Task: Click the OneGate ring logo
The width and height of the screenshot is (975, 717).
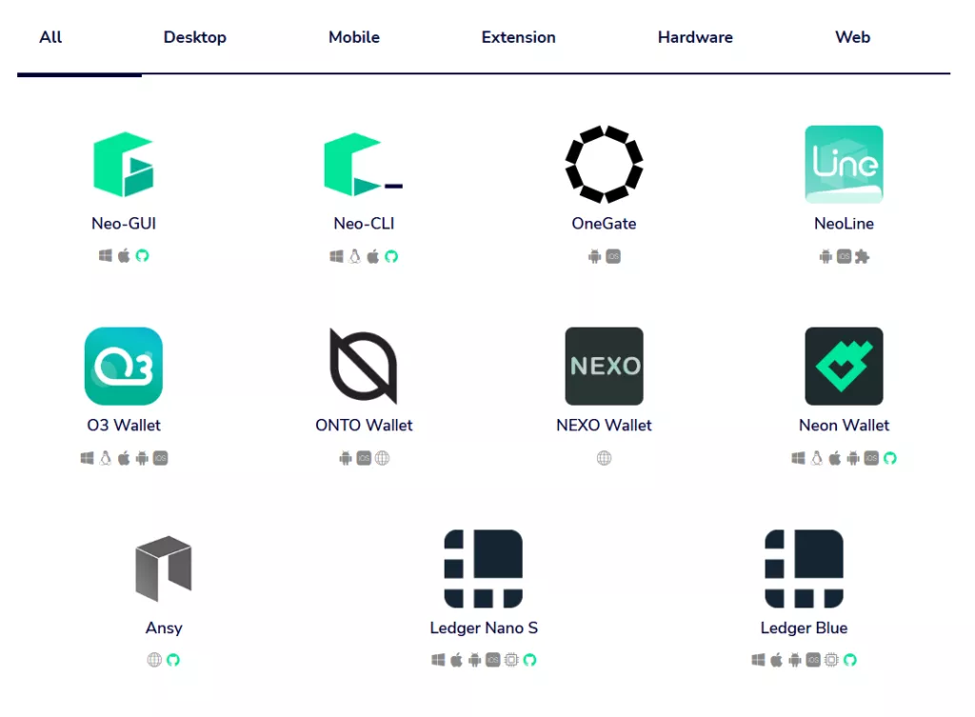Action: point(604,164)
